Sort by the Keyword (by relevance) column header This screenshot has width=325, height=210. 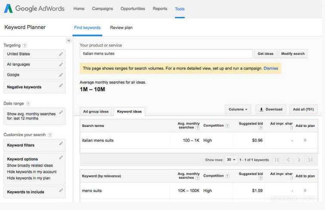[101, 176]
